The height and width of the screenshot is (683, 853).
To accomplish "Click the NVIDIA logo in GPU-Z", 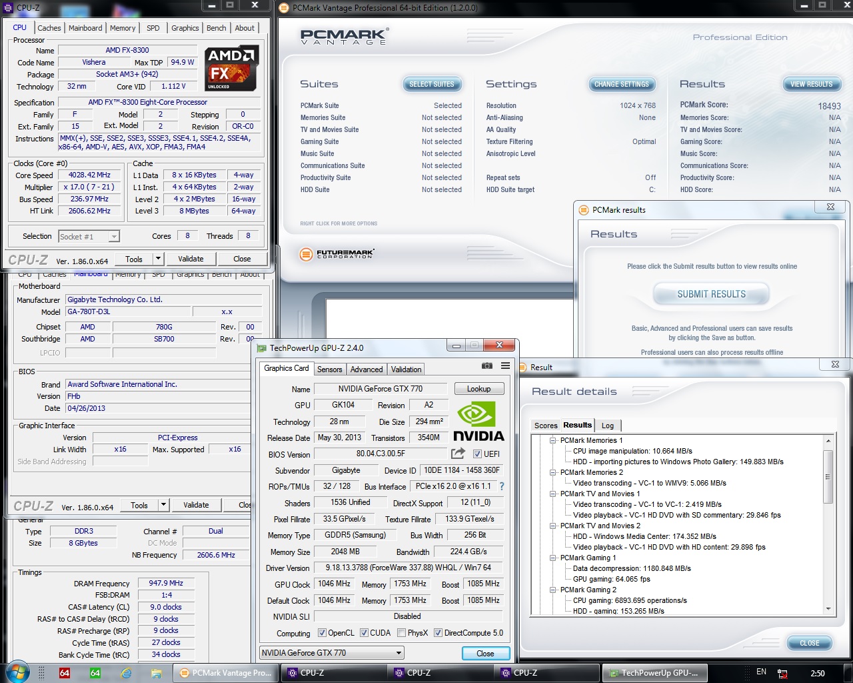I will 478,422.
